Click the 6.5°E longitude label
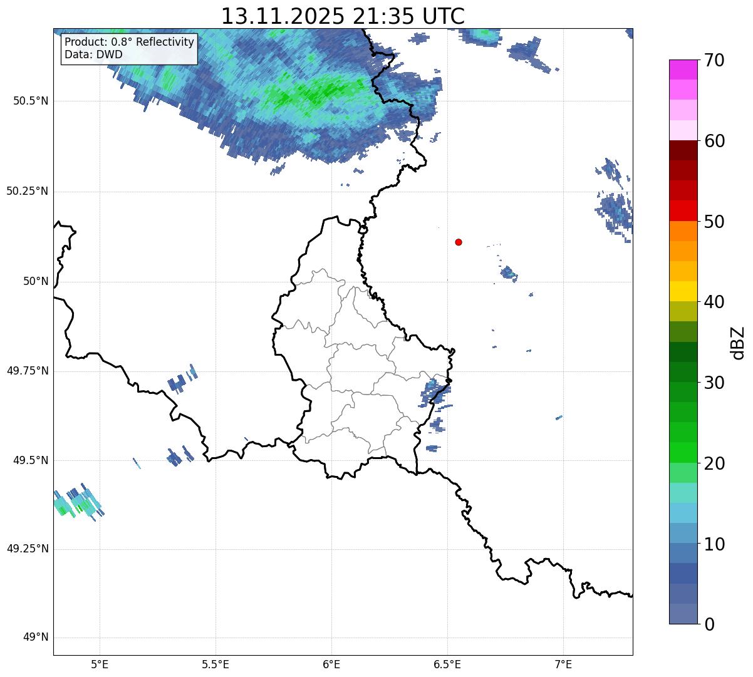The width and height of the screenshot is (753, 677). 447,664
